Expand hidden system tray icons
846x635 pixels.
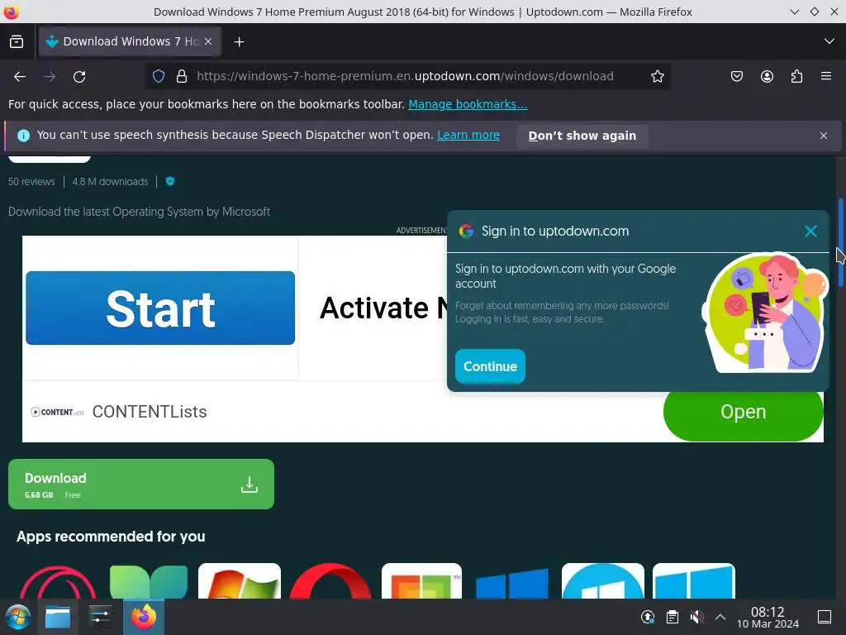pos(720,617)
